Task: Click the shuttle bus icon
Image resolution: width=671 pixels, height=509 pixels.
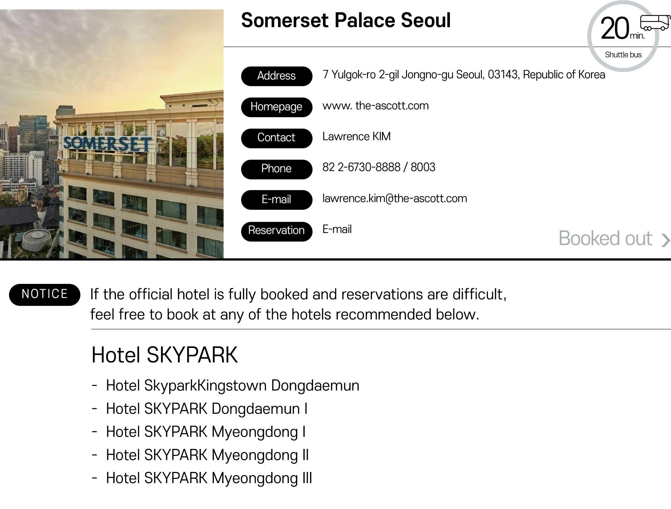Action: (x=655, y=23)
